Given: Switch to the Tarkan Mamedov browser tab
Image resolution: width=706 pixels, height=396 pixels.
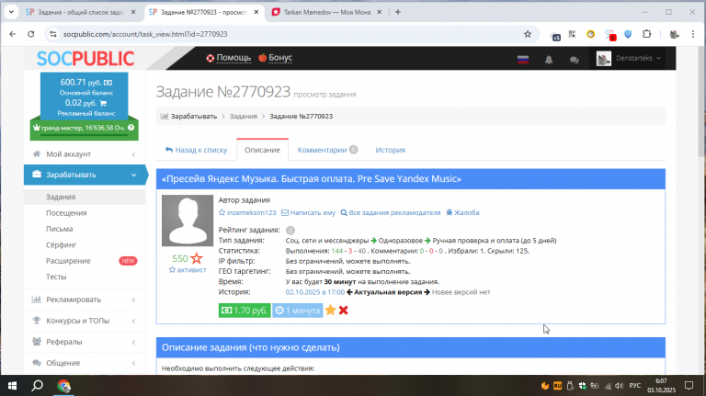Looking at the screenshot, I should tap(326, 12).
